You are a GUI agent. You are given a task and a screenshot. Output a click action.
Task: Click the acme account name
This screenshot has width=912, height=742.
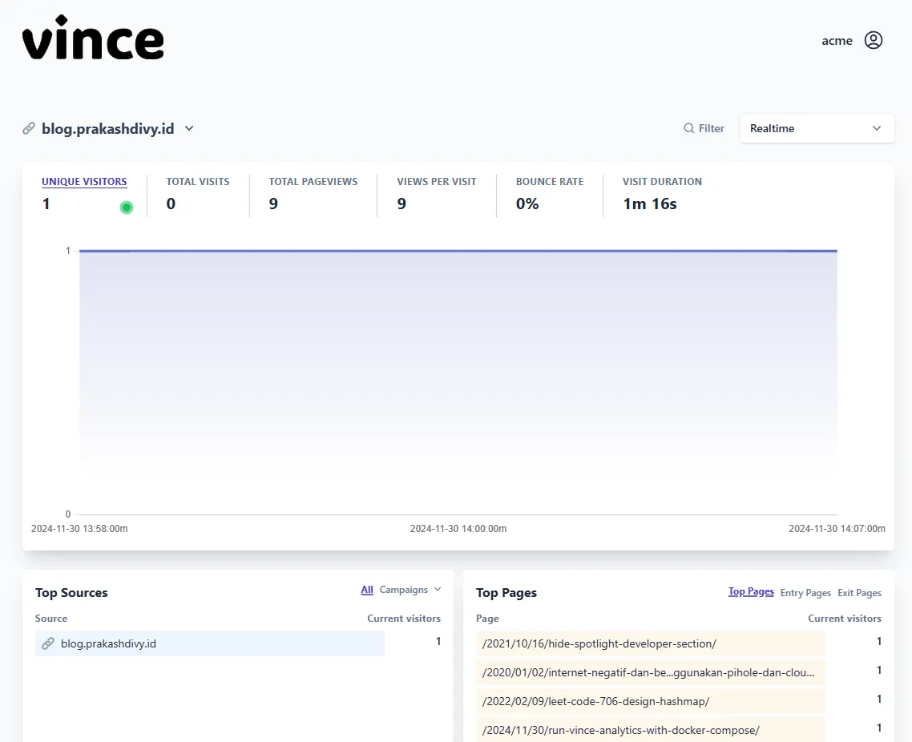[x=837, y=41]
